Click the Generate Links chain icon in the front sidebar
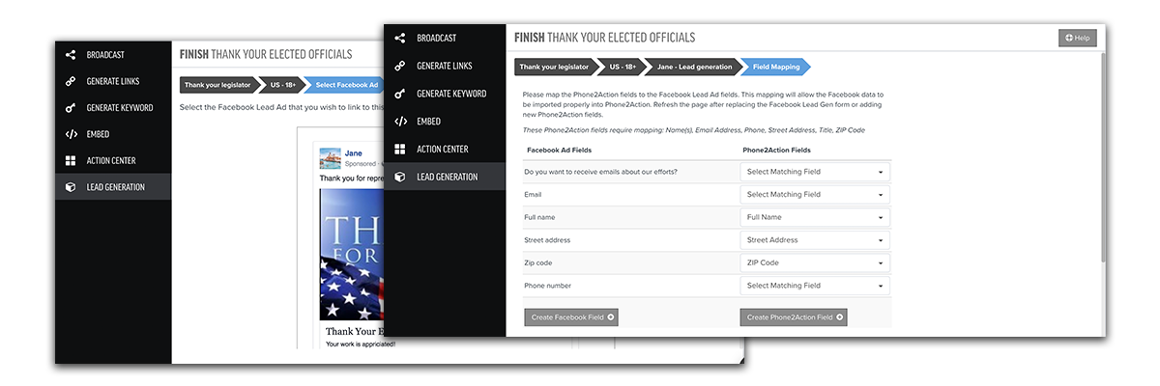Screen dimensions: 1160x386 point(400,66)
